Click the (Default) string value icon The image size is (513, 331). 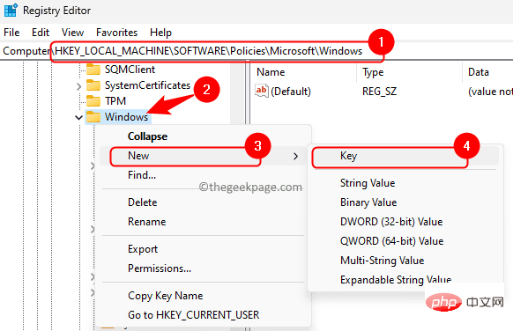(x=262, y=91)
